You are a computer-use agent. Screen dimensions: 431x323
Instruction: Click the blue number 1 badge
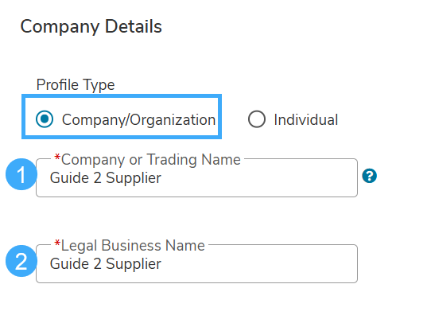[21, 174]
